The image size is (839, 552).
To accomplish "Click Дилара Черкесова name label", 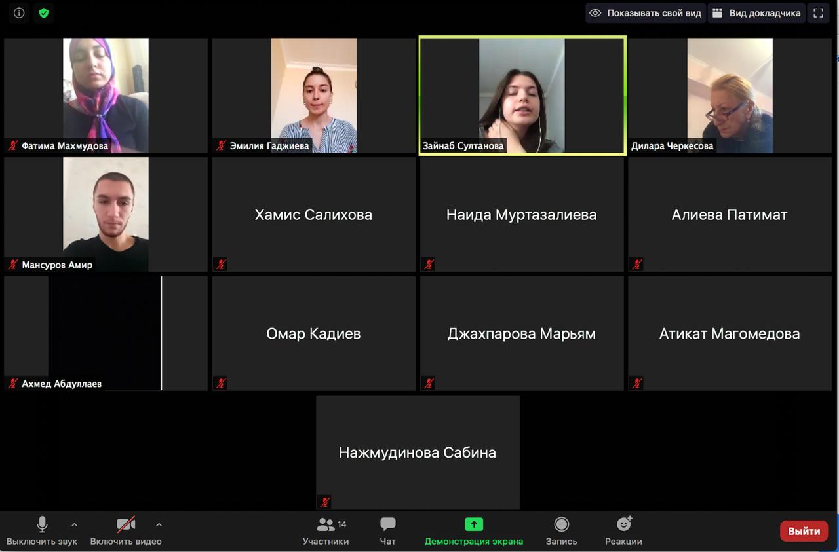I will [672, 146].
